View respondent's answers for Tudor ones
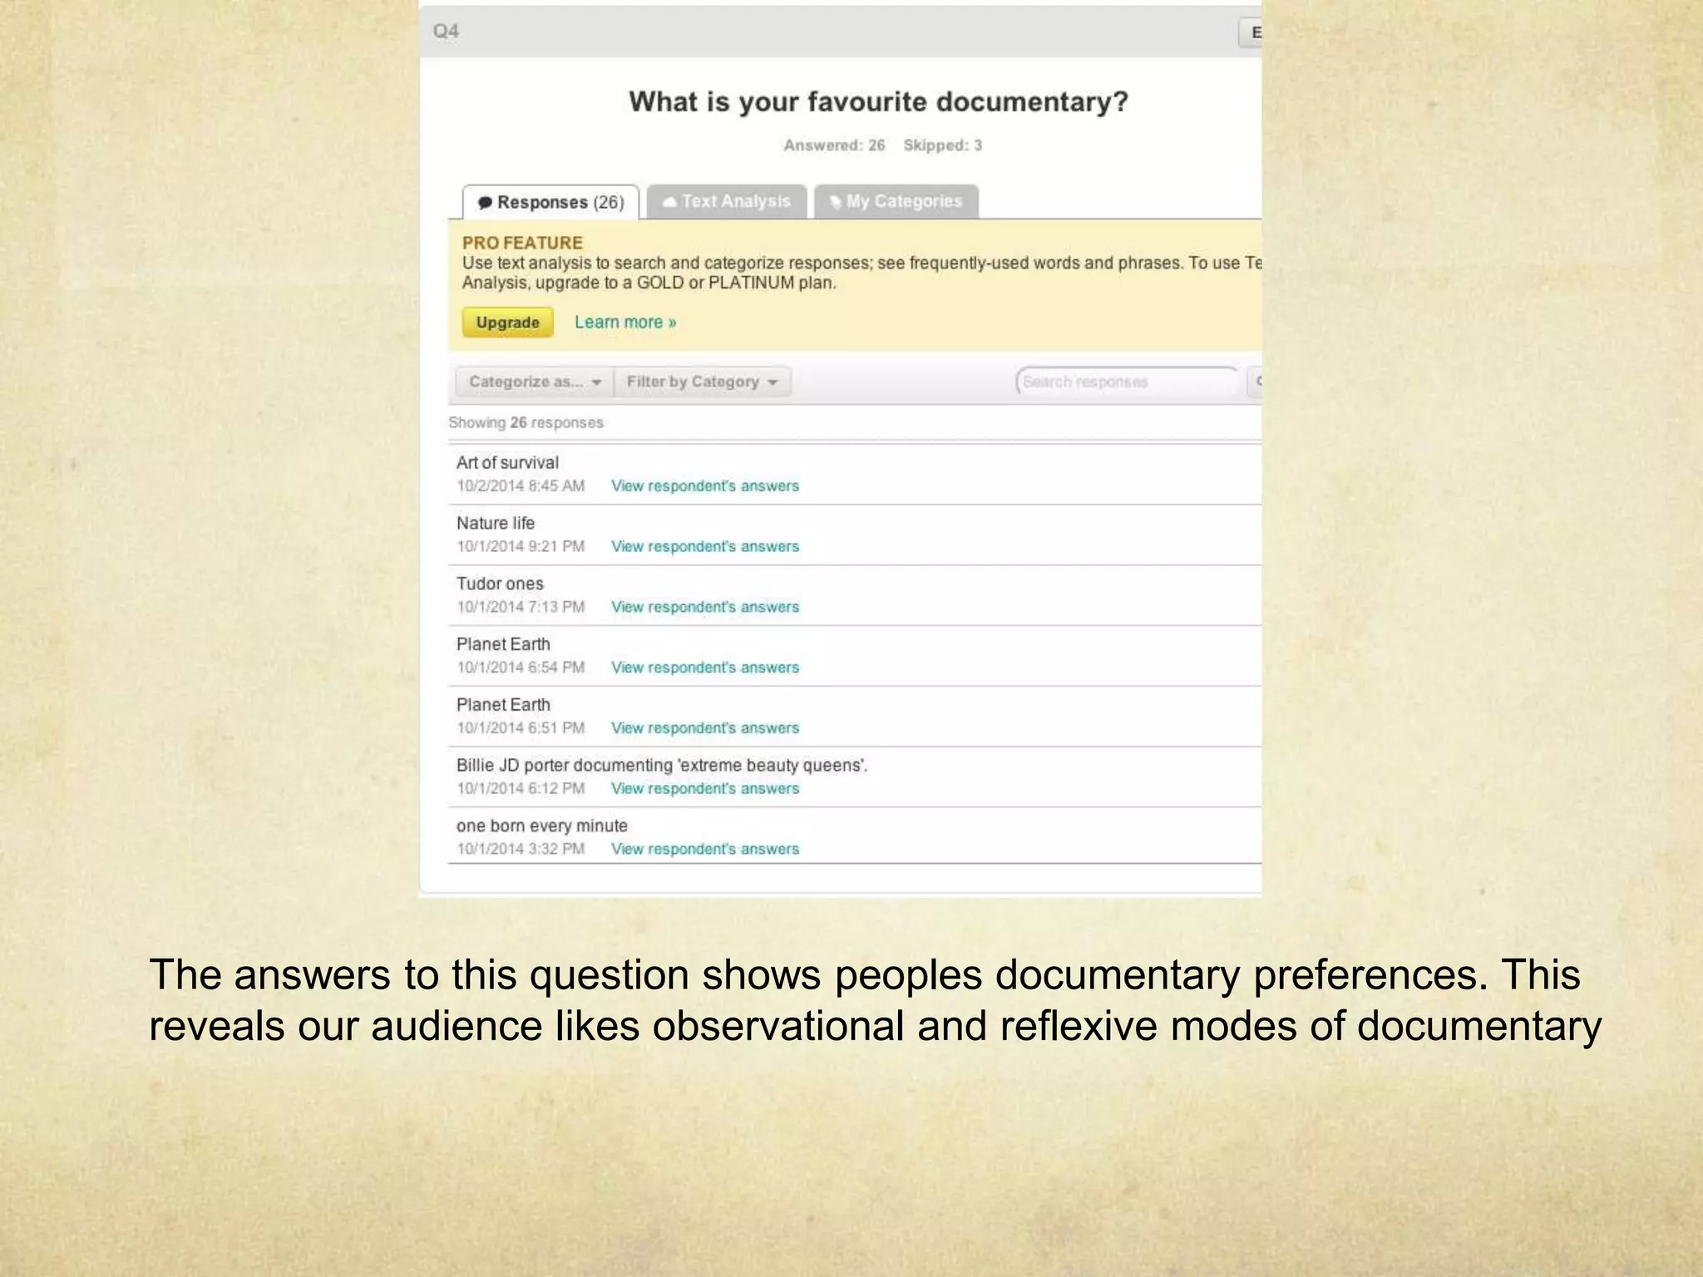 click(x=705, y=607)
